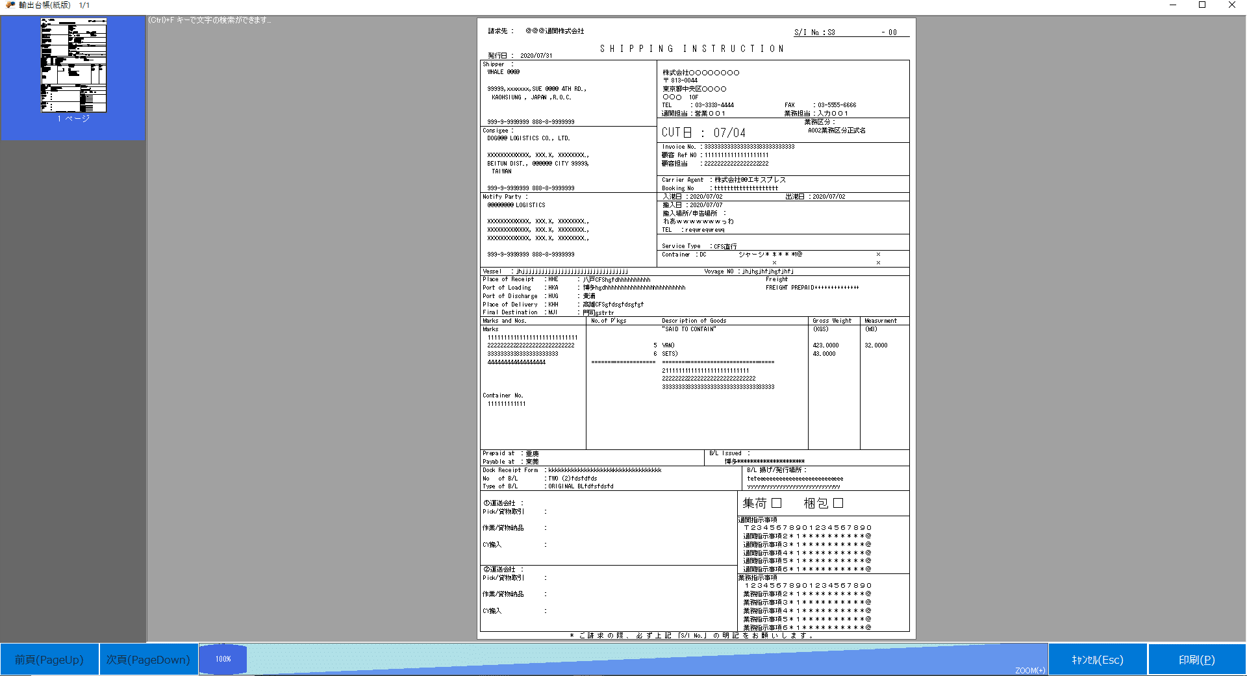Click the ZOOM(+) end of zoom slider

pos(1030,670)
